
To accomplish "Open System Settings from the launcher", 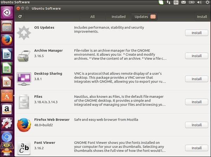I will 7,123.
